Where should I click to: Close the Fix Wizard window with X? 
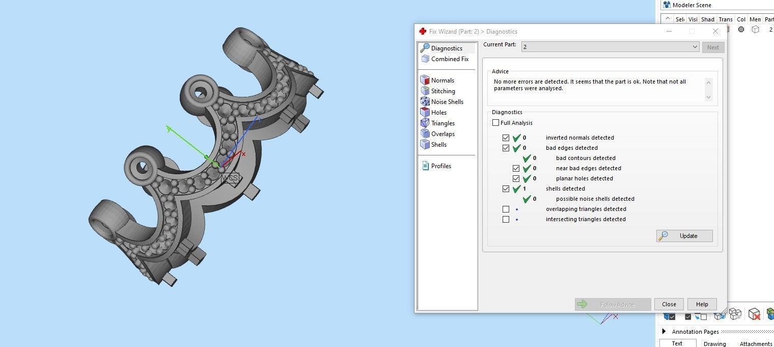(x=715, y=31)
